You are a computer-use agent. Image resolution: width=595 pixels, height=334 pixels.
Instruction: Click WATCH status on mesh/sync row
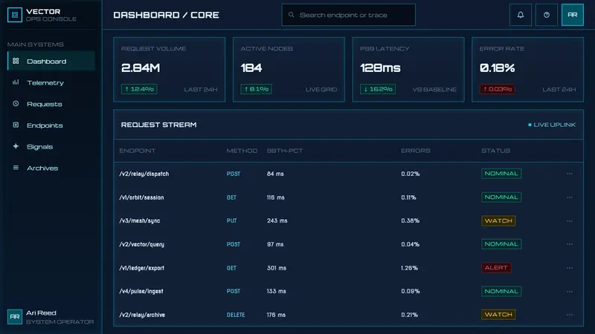(x=498, y=220)
